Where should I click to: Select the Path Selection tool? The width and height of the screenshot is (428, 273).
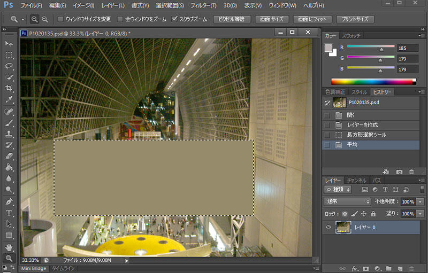click(9, 224)
